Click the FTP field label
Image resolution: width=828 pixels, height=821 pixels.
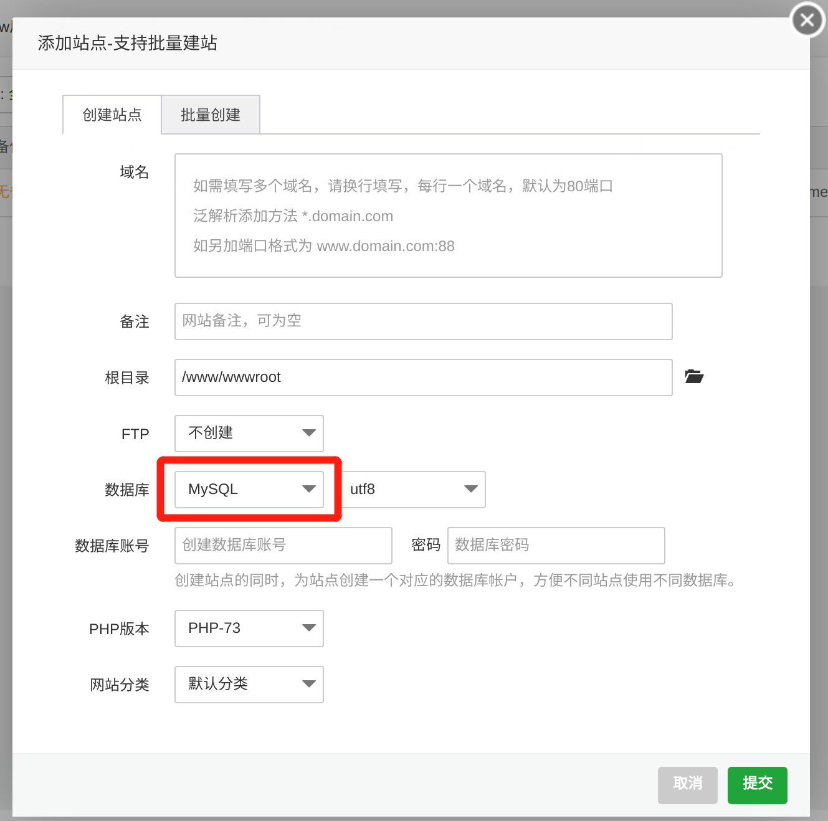135,434
